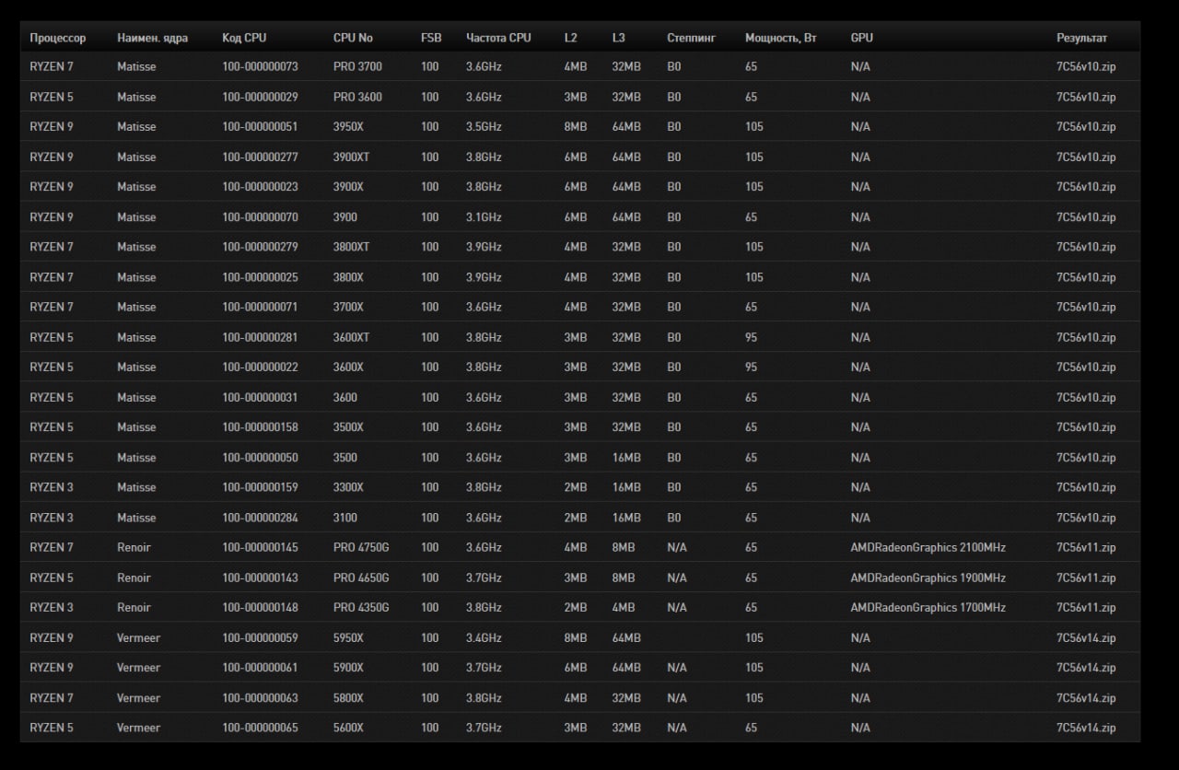This screenshot has height=770, width=1179.
Task: Click the 3900X CPU number cell
Action: point(348,187)
